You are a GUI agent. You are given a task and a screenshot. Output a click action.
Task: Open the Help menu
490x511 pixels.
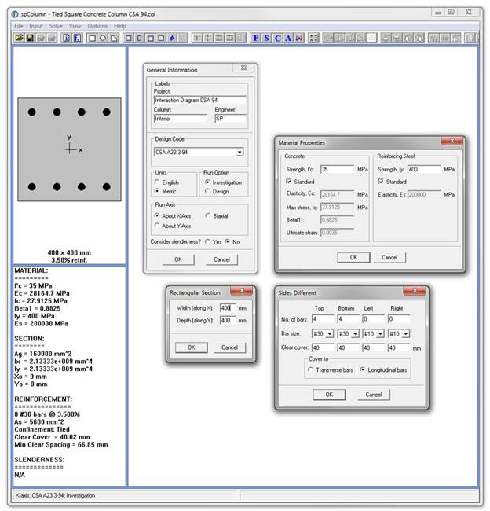pyautogui.click(x=120, y=26)
